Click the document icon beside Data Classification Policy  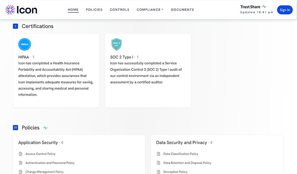coord(159,154)
